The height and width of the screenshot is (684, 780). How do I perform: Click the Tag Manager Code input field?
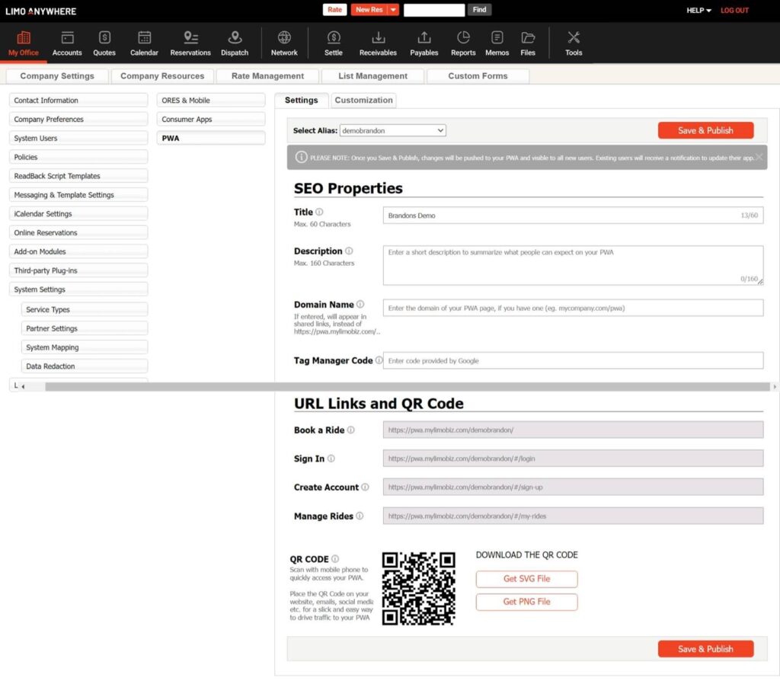coord(573,360)
